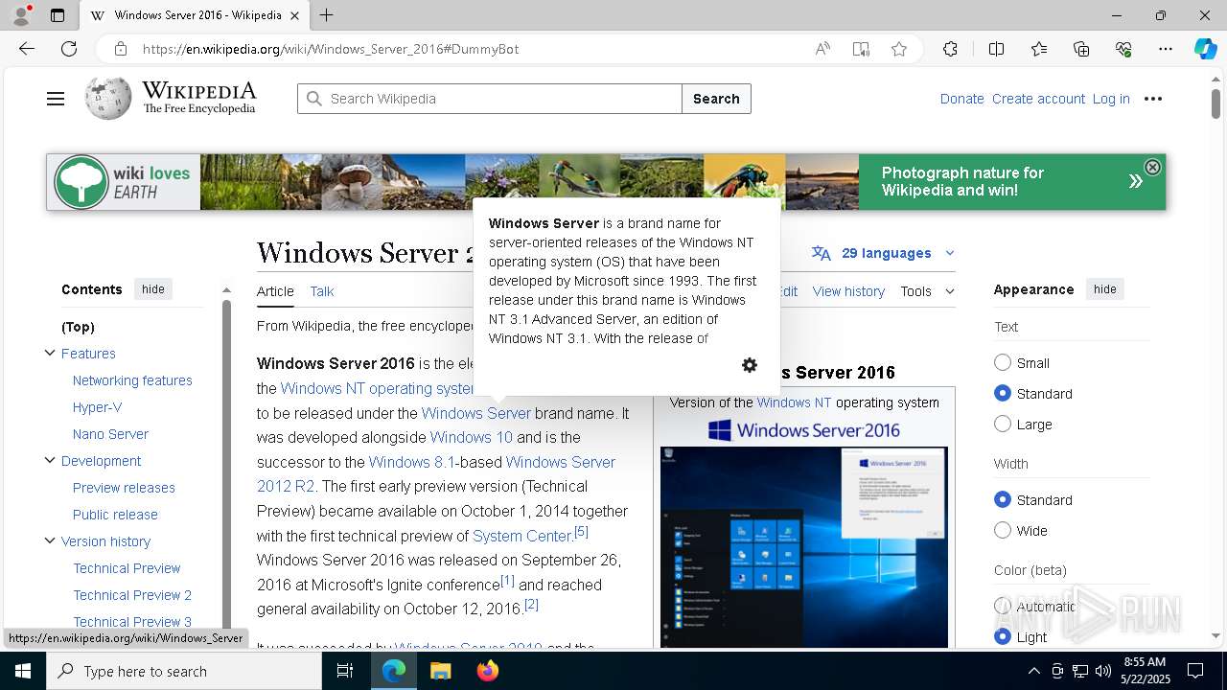Open the Windows Start menu

click(x=23, y=671)
